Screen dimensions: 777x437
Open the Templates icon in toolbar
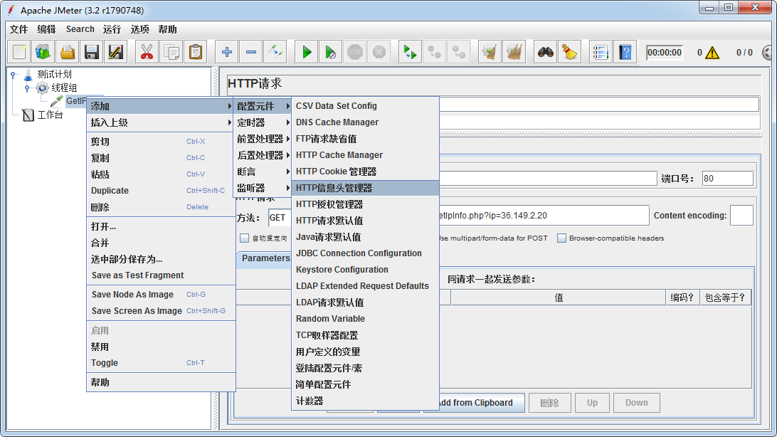pos(43,52)
